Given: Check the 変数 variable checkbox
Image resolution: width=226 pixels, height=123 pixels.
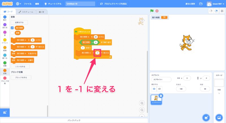Looking at the screenshot, I should click(x=12, y=33).
